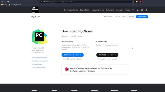
Task: Click the Brave shields icon
Action: click(137, 2)
